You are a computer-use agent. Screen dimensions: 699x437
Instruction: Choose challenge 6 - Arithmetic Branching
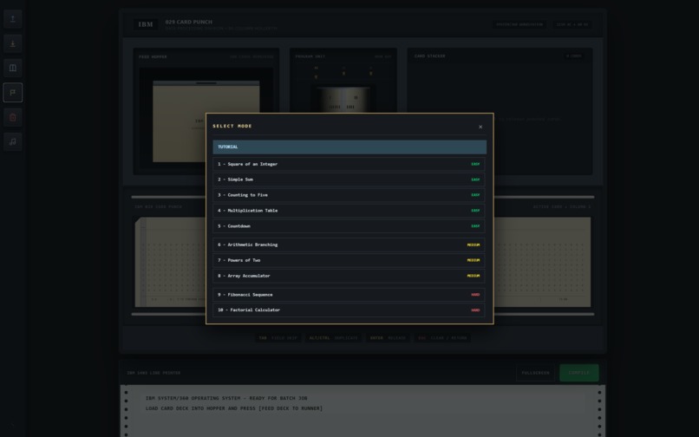[349, 245]
